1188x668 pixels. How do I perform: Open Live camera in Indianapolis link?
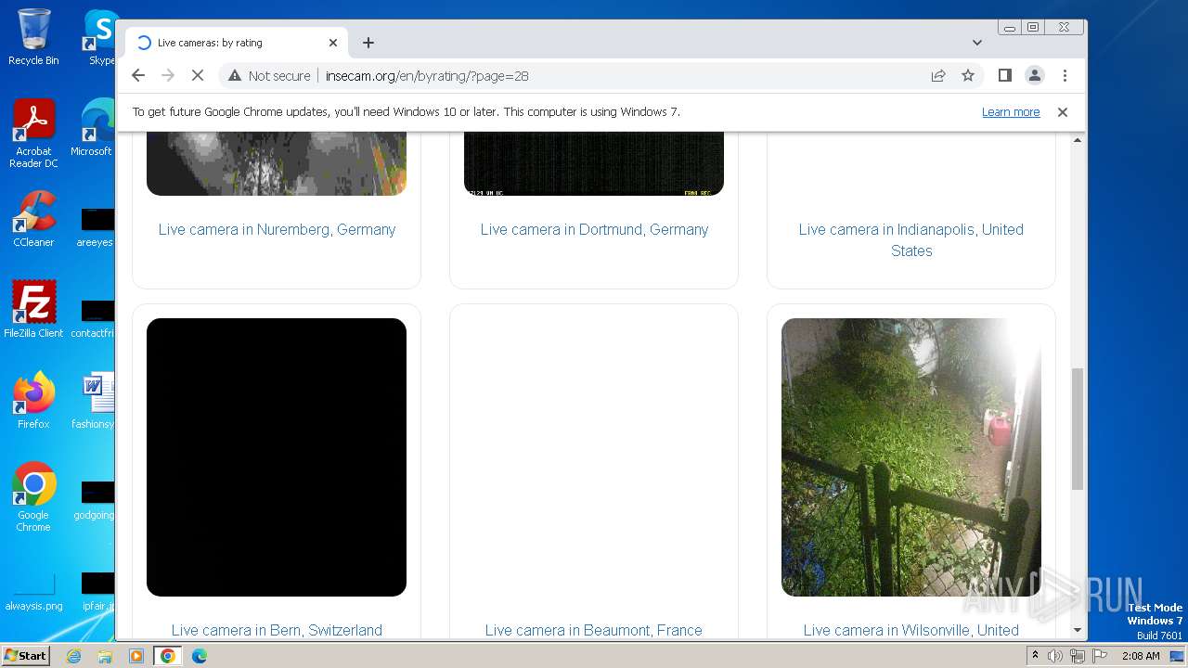pos(911,239)
